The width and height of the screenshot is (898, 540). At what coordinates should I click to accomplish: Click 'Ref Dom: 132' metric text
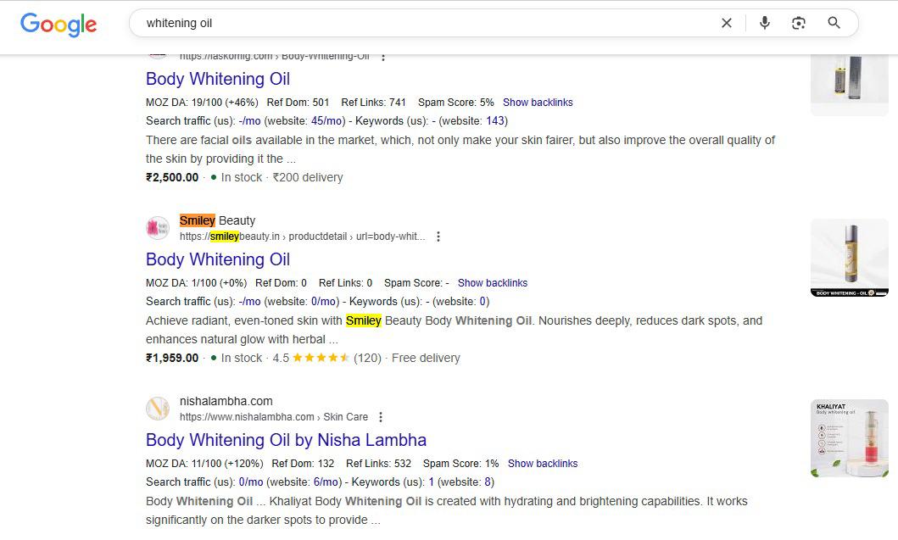[303, 463]
